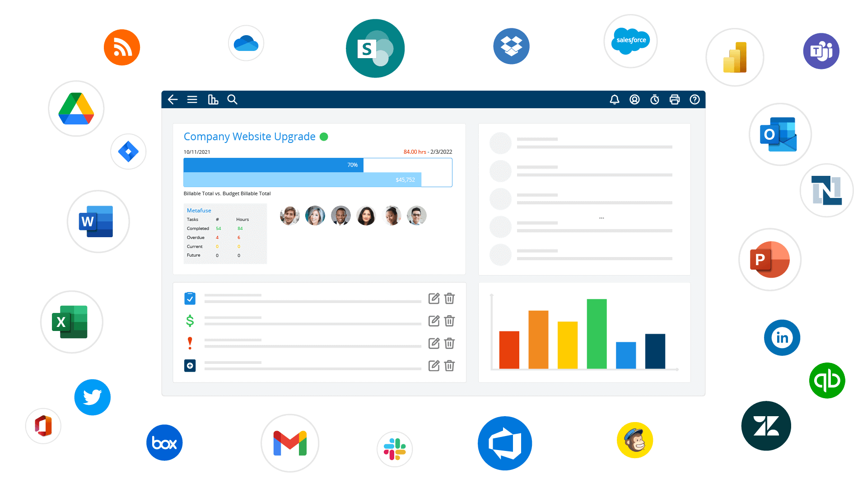Click the OneDrive cloud icon
The width and height of the screenshot is (867, 487).
tap(246, 43)
